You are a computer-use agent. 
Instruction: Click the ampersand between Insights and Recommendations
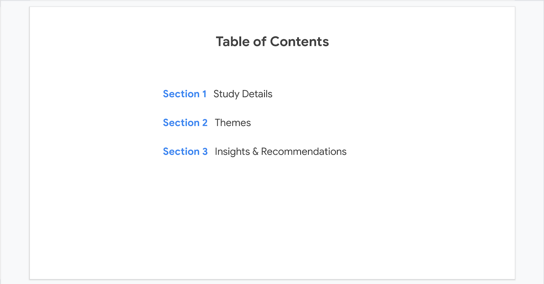pos(255,152)
